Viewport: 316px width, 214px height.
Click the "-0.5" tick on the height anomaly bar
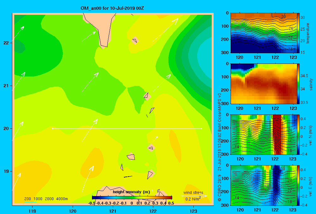(92, 203)
